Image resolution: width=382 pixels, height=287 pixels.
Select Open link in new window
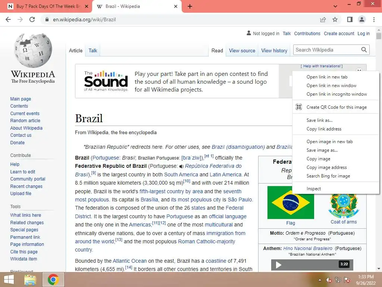pos(331,86)
